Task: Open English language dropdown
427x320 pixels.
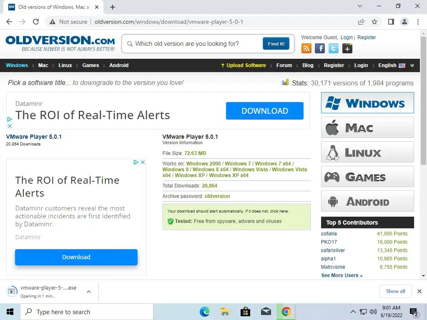Action: tap(392, 65)
